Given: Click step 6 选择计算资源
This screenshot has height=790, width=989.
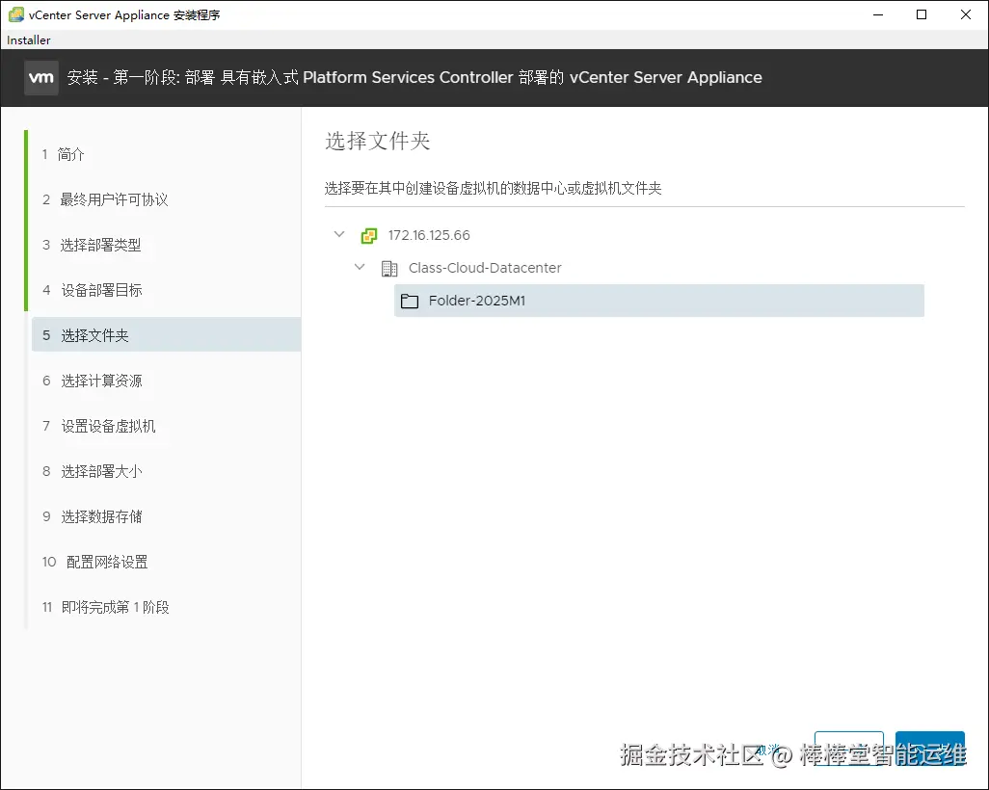Looking at the screenshot, I should click(x=93, y=381).
